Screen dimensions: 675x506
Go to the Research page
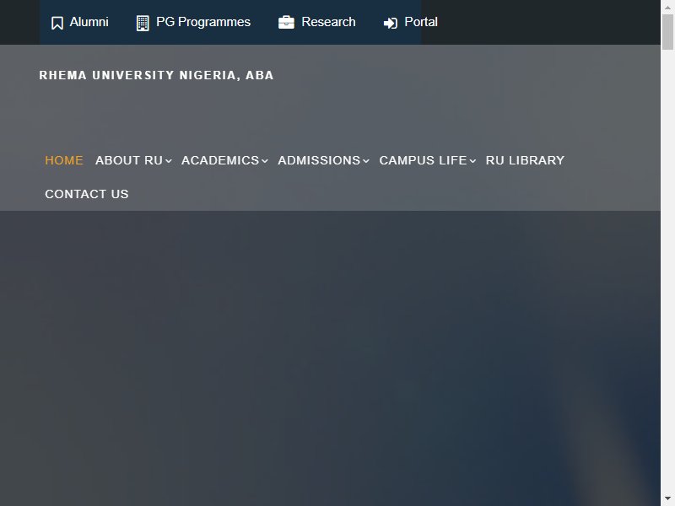[x=328, y=22]
